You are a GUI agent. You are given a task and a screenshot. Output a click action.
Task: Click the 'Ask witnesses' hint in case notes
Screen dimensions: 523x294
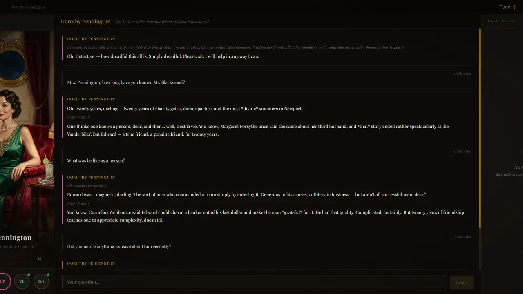[x=509, y=175]
